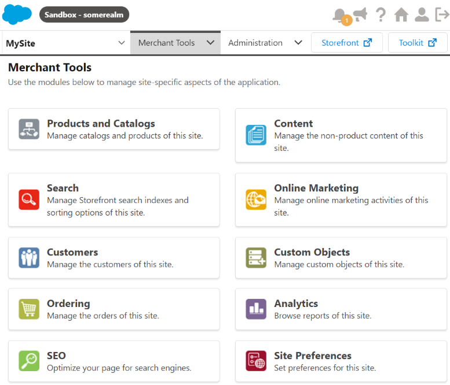
Task: Click the log out arrow icon
Action: [x=441, y=14]
